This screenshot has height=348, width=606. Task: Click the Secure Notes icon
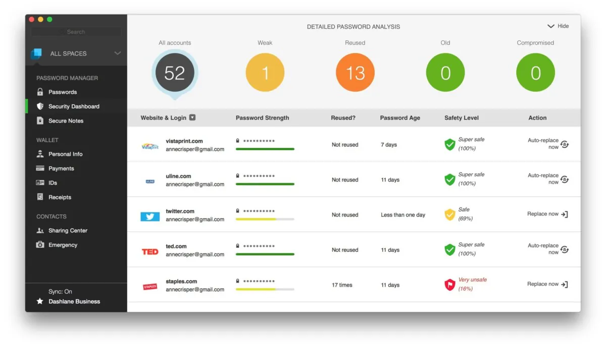[40, 121]
